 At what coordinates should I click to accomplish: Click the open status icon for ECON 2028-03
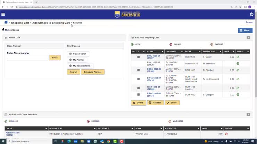click(x=238, y=70)
